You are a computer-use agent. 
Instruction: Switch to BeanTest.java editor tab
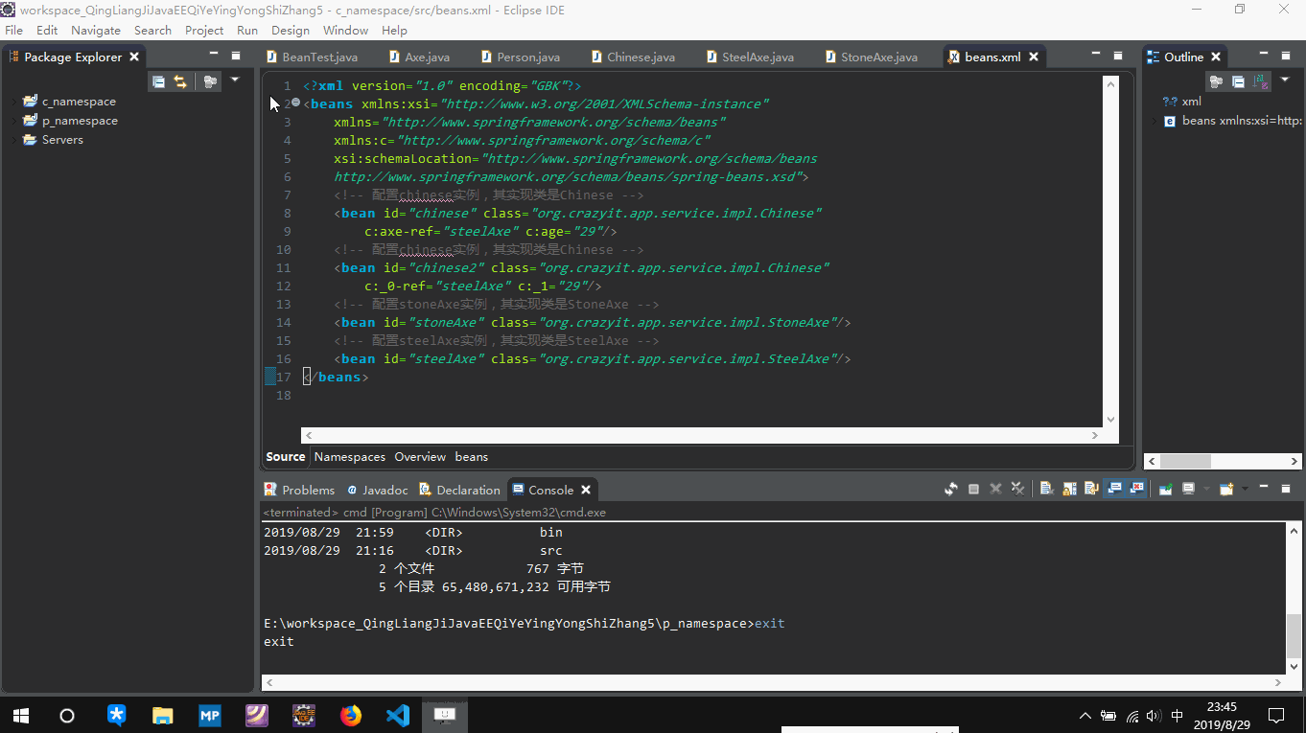312,57
